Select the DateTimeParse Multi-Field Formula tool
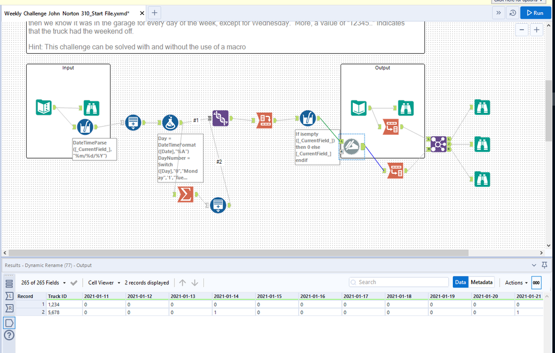Screen dimensions: 555x353 [85, 127]
